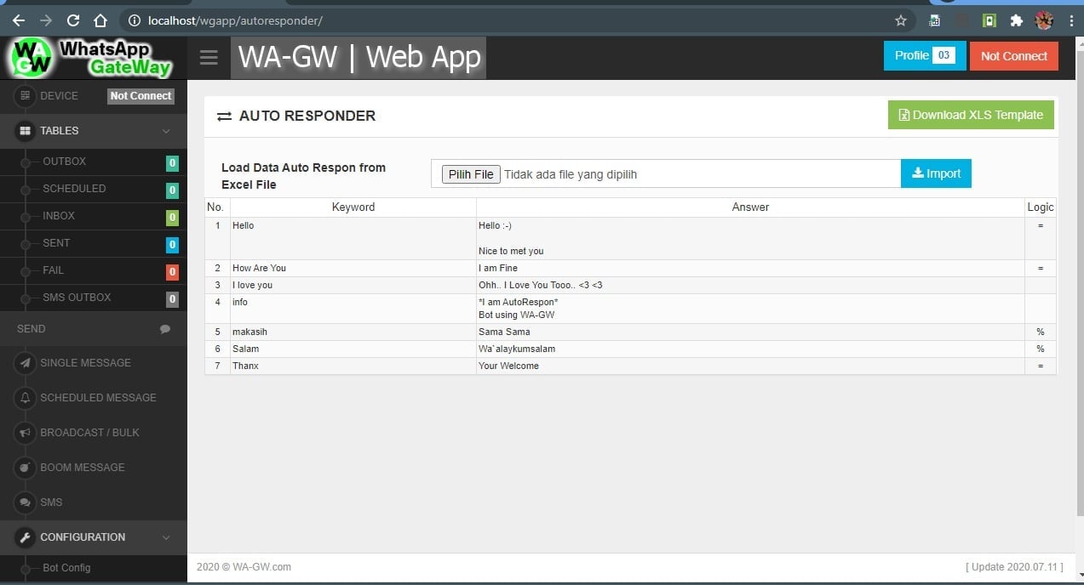Click the 'I am Fine' answer cell
Viewport: 1084px width, 585px height.
click(x=750, y=268)
